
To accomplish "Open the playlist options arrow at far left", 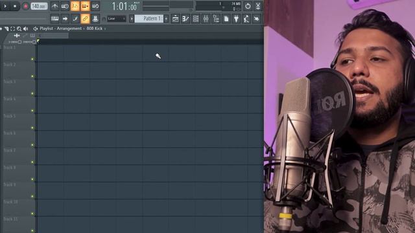I will point(1,28).
